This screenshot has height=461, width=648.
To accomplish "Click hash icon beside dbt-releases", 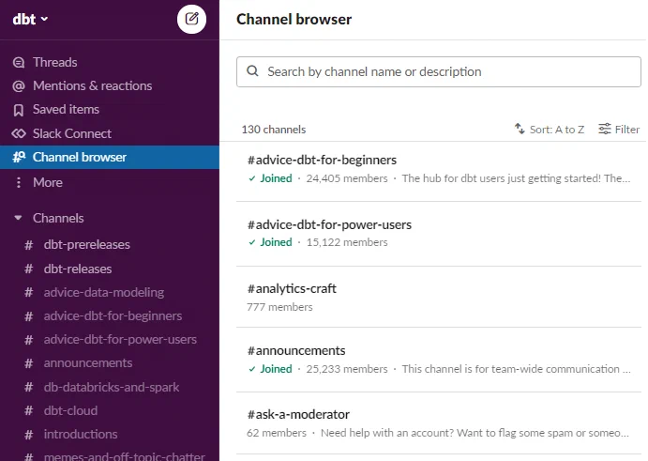I will coord(28,269).
